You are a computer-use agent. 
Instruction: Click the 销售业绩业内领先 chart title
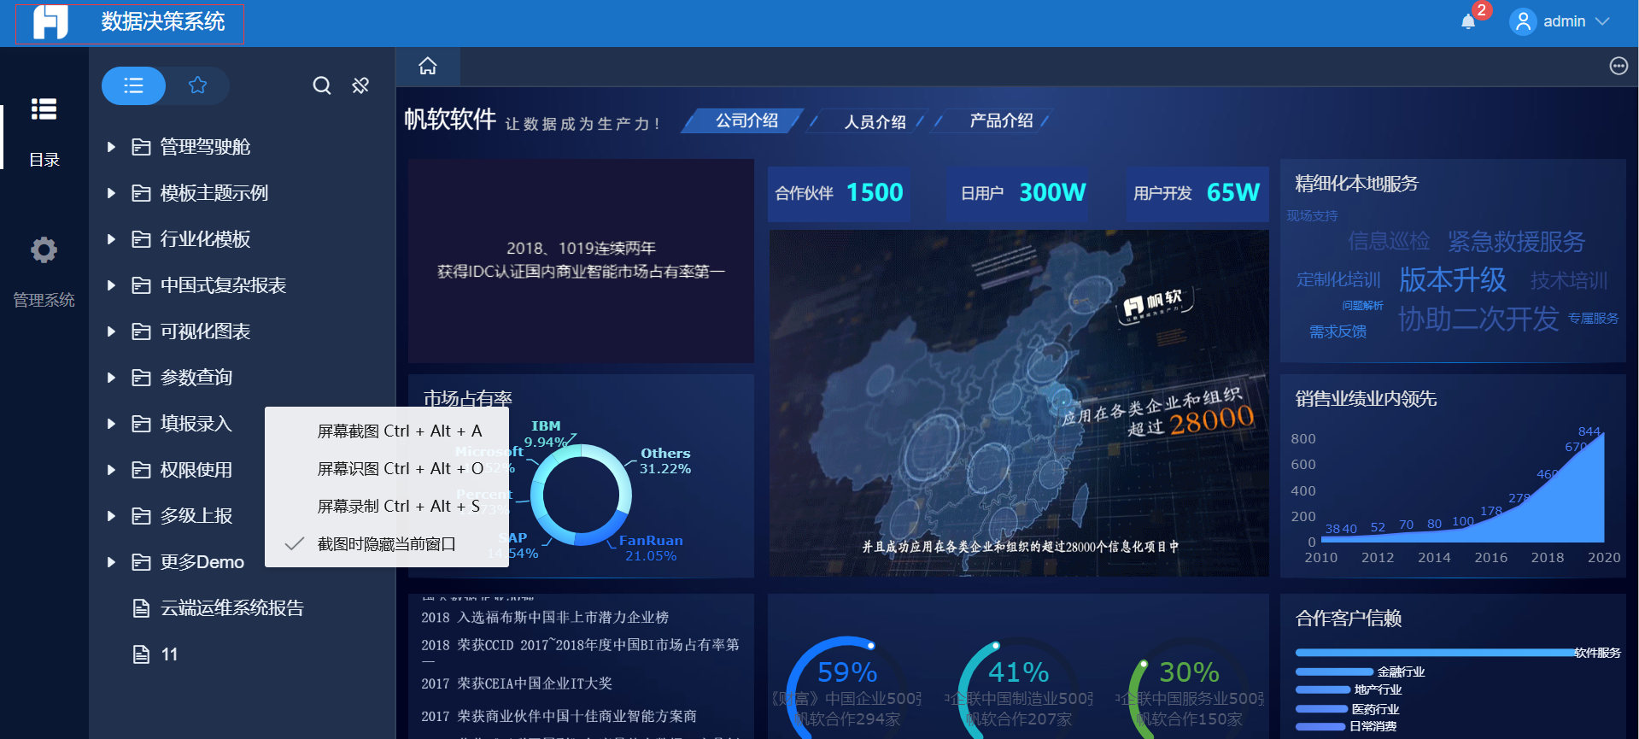click(1366, 399)
